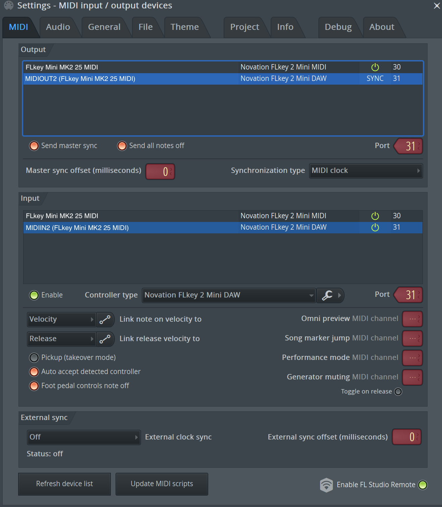Toggle Auto accept detected controller

pyautogui.click(x=34, y=372)
